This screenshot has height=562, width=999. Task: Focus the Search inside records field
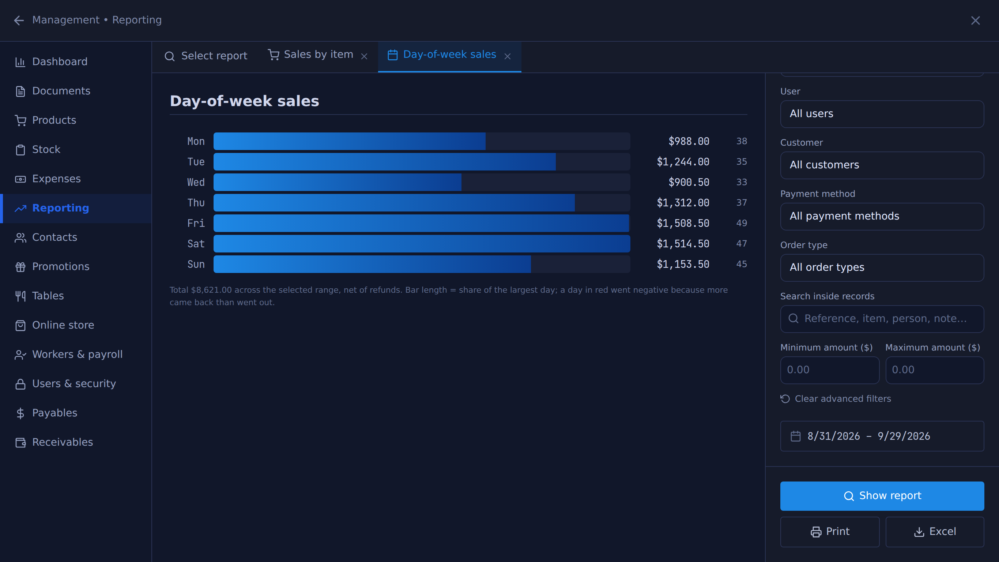click(882, 319)
